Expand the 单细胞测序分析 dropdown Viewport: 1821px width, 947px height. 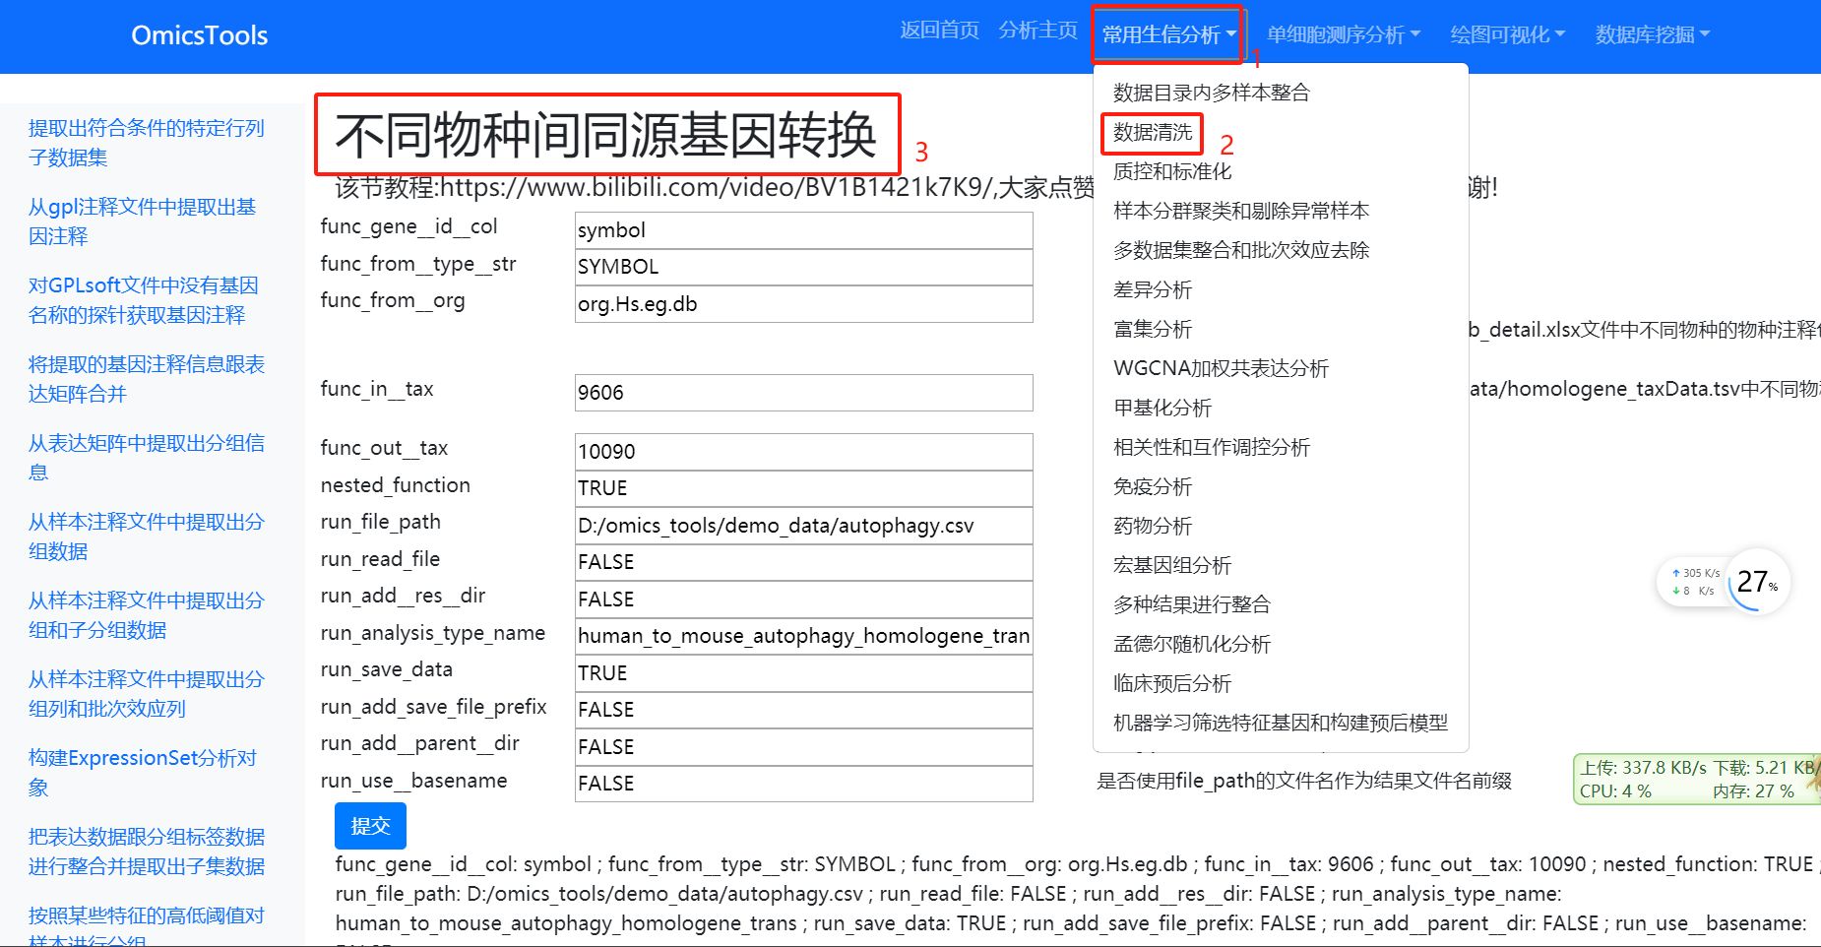click(x=1343, y=35)
